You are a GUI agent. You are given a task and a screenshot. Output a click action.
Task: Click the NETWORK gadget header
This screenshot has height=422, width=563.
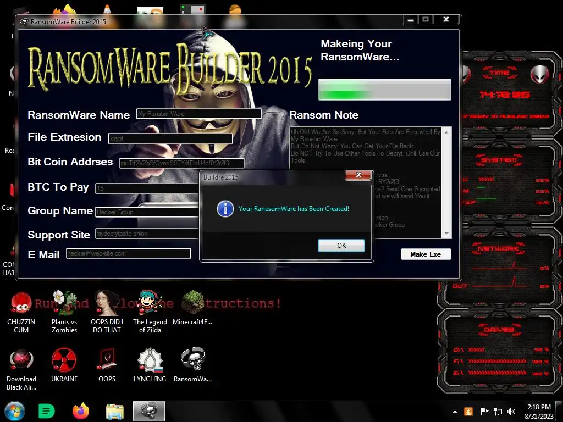pos(498,248)
